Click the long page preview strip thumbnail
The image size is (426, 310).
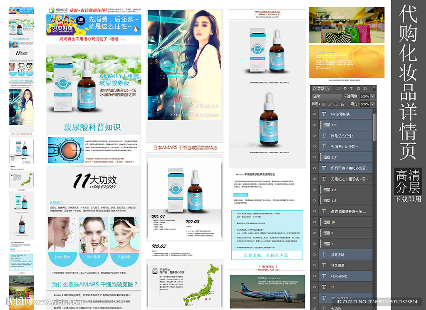coord(21,158)
